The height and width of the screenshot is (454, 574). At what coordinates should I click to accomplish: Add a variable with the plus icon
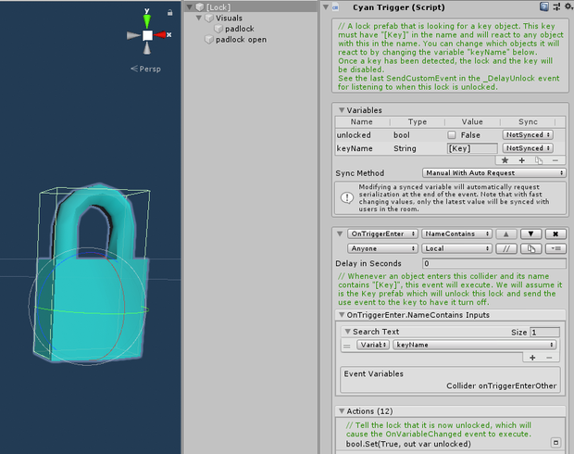coord(521,160)
